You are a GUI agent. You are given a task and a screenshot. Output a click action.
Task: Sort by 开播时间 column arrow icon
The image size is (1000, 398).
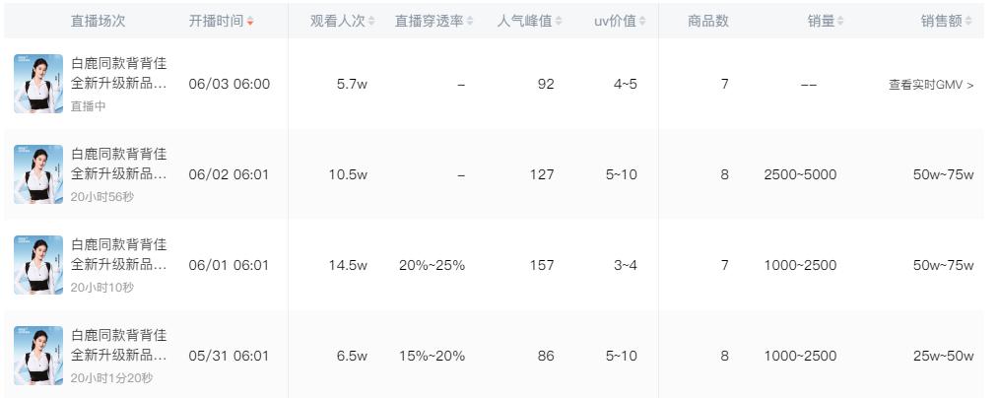(250, 21)
